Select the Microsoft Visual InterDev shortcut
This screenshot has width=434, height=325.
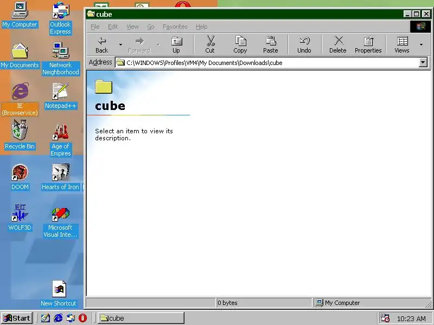(60, 223)
